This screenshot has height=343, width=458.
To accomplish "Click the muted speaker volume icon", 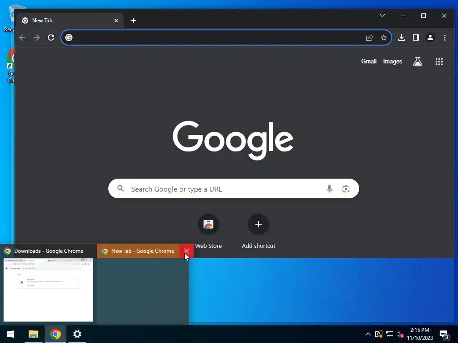I will click(400, 334).
